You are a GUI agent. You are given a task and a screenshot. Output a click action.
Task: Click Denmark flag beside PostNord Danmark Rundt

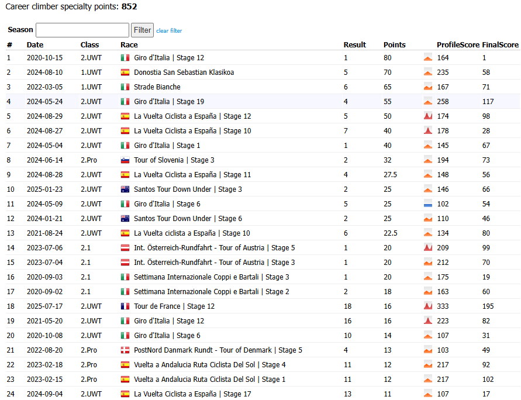[125, 350]
